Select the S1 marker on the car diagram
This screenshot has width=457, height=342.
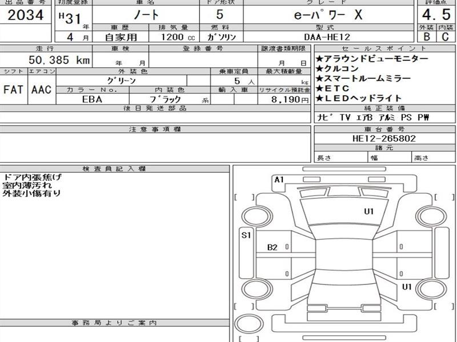246,235
